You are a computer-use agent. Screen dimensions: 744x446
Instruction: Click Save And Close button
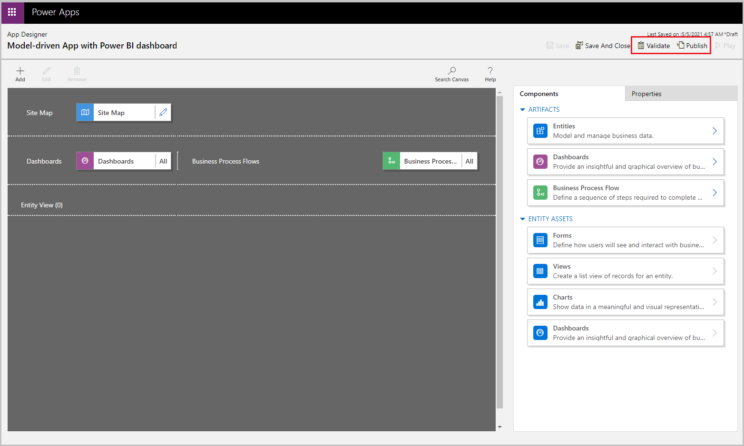[603, 46]
